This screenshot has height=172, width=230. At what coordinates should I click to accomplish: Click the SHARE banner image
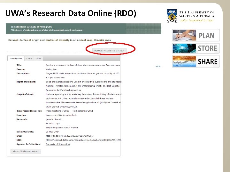point(196,61)
